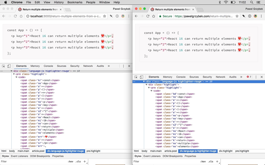265x165 pixels.
Task: Add new style rule in left Styles pane
Action: tap(85, 161)
